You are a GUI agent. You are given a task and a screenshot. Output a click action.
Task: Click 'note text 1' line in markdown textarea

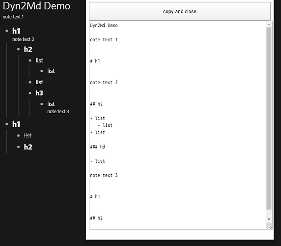(x=104, y=40)
